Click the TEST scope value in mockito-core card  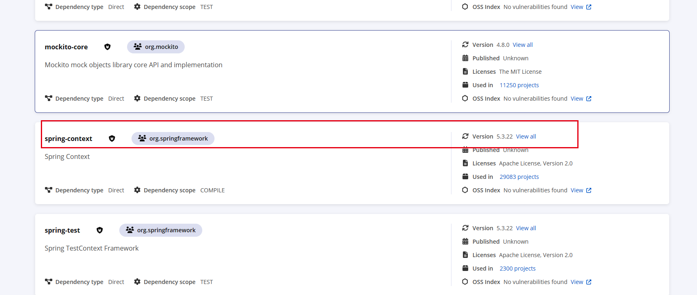click(206, 99)
